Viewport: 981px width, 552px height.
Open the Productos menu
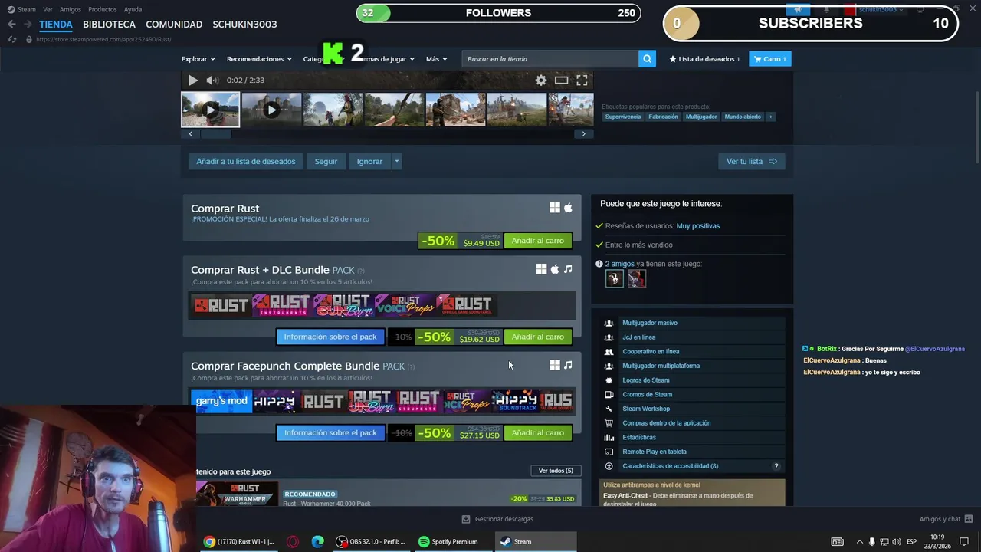click(x=102, y=9)
